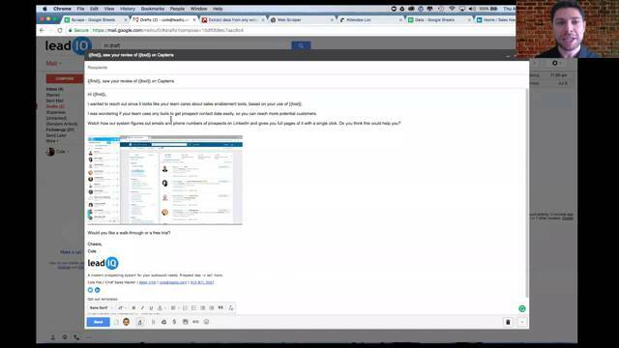This screenshot has height=348, width=619.
Task: Insert a bulleted list
Action: (x=193, y=307)
